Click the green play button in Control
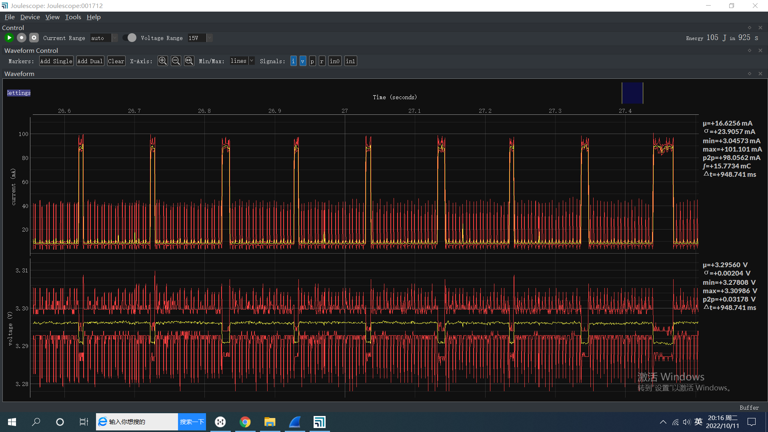This screenshot has width=768, height=432. tap(9, 38)
